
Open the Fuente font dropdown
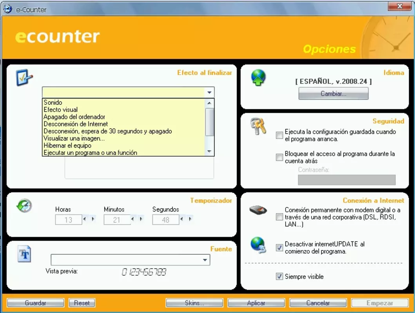click(205, 260)
